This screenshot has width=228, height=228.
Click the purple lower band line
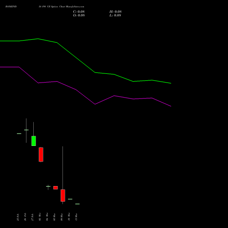[76, 90]
